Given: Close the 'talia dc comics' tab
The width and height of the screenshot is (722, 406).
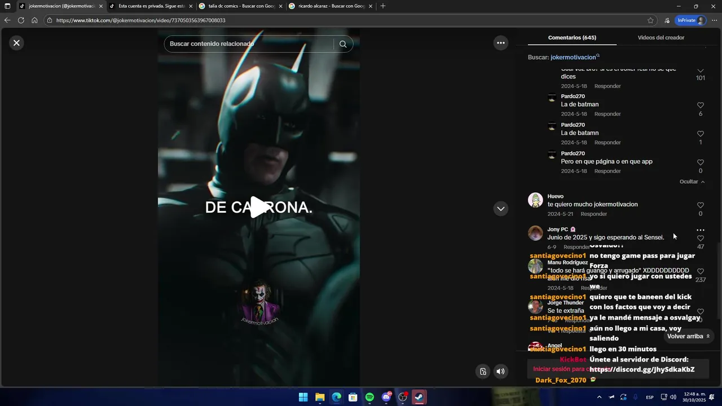Looking at the screenshot, I should tap(280, 6).
